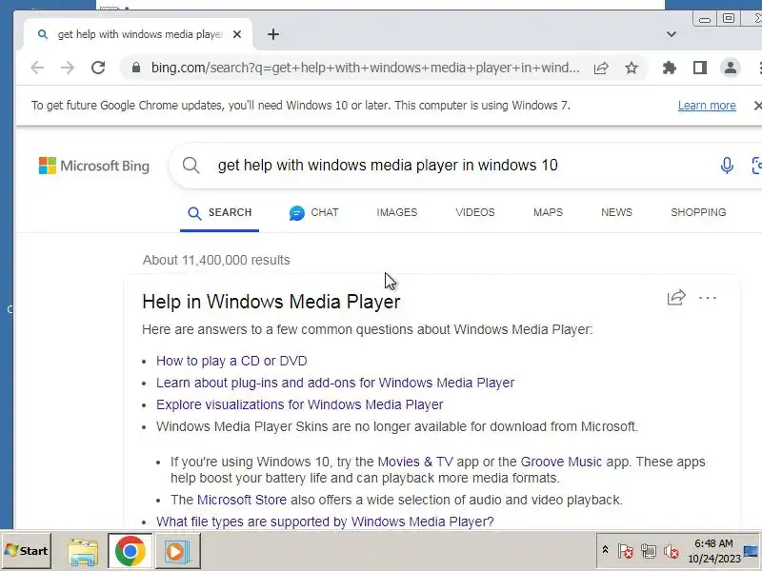Click the Microsoft Bing logo
This screenshot has height=571, width=762.
coord(93,166)
